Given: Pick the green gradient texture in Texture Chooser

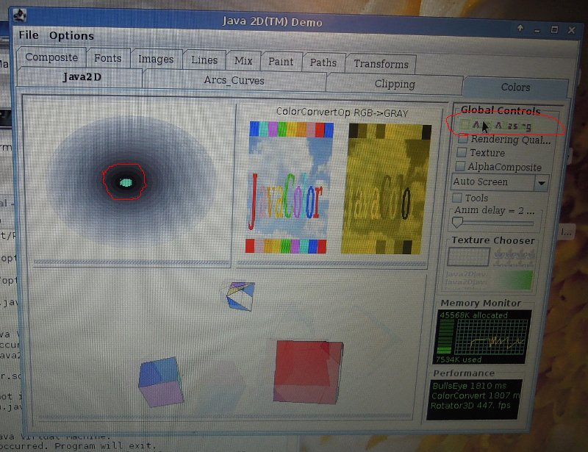Looking at the screenshot, I should click(513, 281).
